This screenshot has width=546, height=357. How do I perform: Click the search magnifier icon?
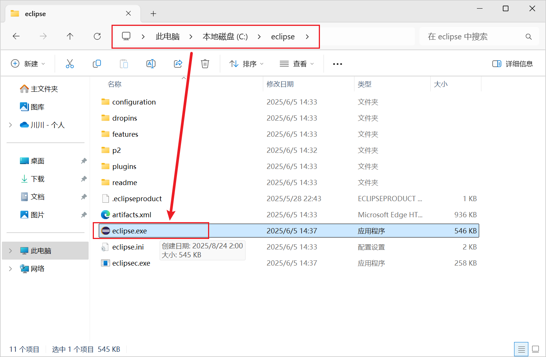(529, 37)
